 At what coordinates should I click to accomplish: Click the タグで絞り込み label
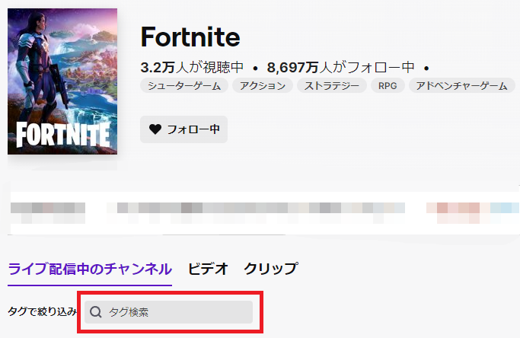(x=42, y=312)
